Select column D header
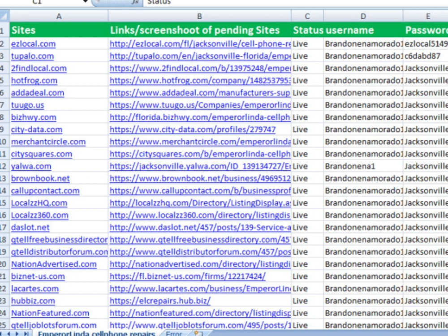448x336 pixels. click(363, 16)
